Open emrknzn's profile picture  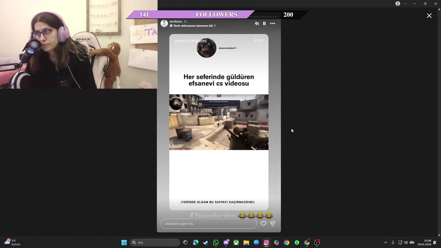tap(164, 23)
